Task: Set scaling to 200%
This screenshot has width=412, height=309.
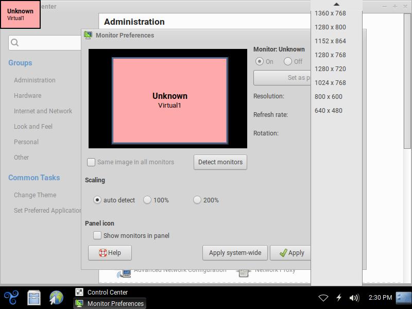Action: point(197,200)
